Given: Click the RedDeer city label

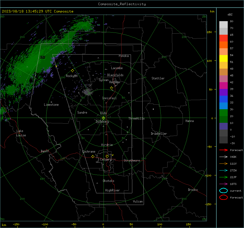Looking at the screenshot, I should click(x=115, y=82).
